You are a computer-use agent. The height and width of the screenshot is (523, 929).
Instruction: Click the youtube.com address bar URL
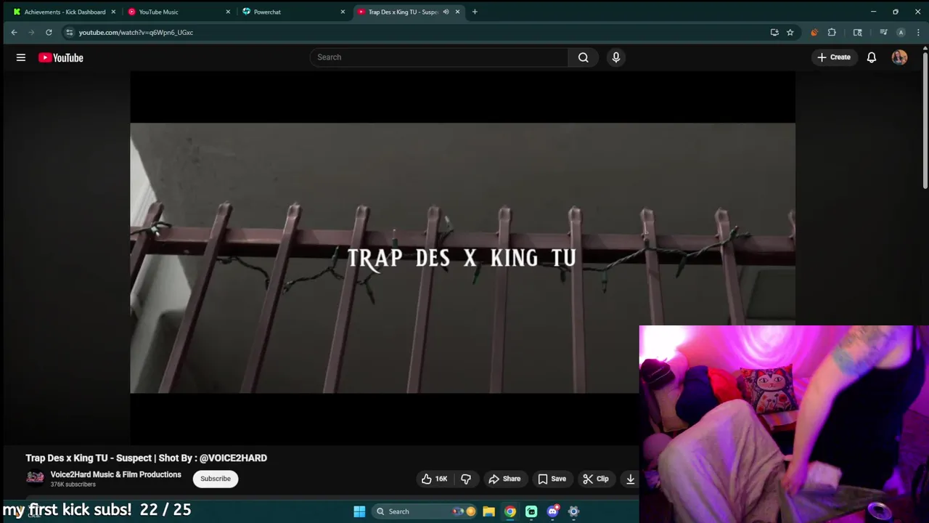pyautogui.click(x=136, y=32)
